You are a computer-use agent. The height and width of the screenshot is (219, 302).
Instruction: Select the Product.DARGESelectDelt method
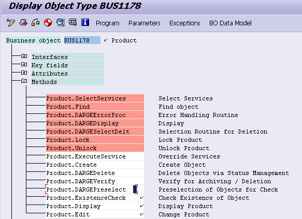pos(95,132)
